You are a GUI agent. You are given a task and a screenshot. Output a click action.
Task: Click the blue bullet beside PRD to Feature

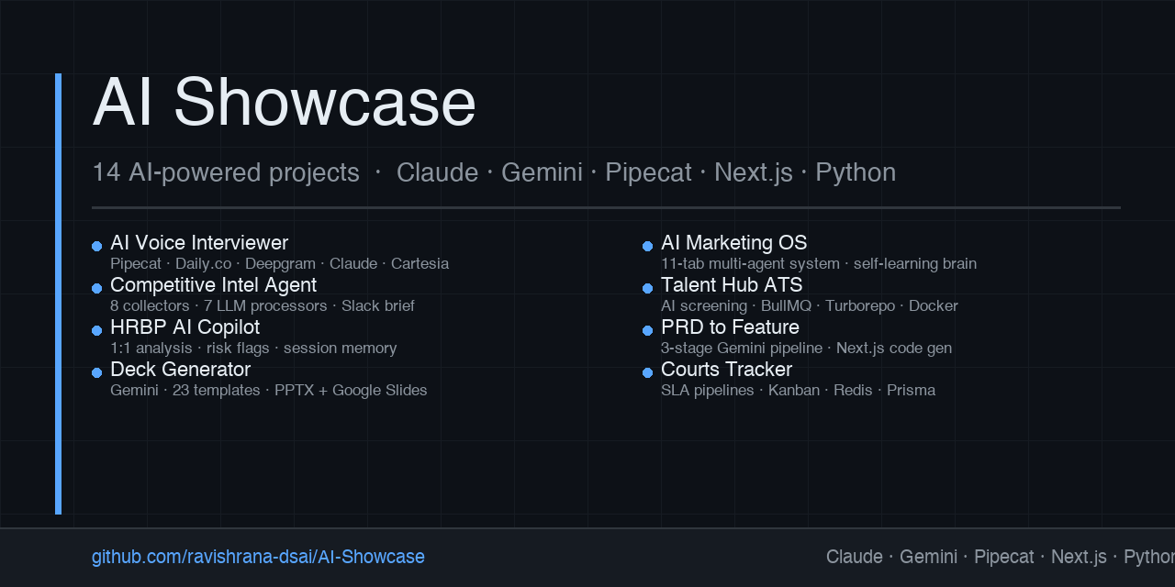tap(647, 330)
